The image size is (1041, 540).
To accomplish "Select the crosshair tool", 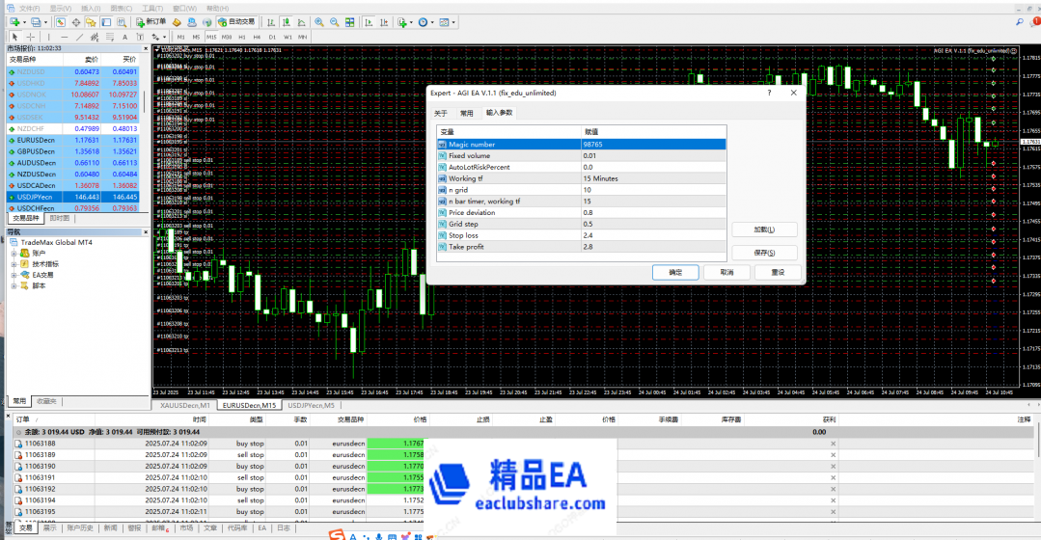I will tap(31, 38).
